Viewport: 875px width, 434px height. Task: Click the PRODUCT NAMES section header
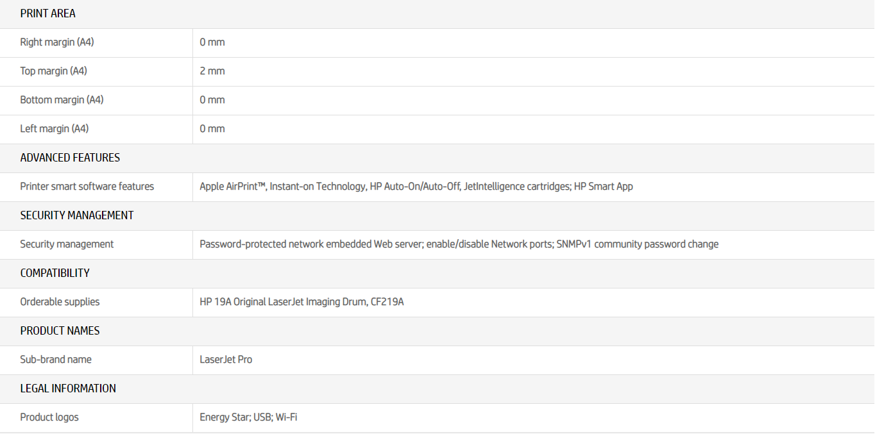pos(60,331)
